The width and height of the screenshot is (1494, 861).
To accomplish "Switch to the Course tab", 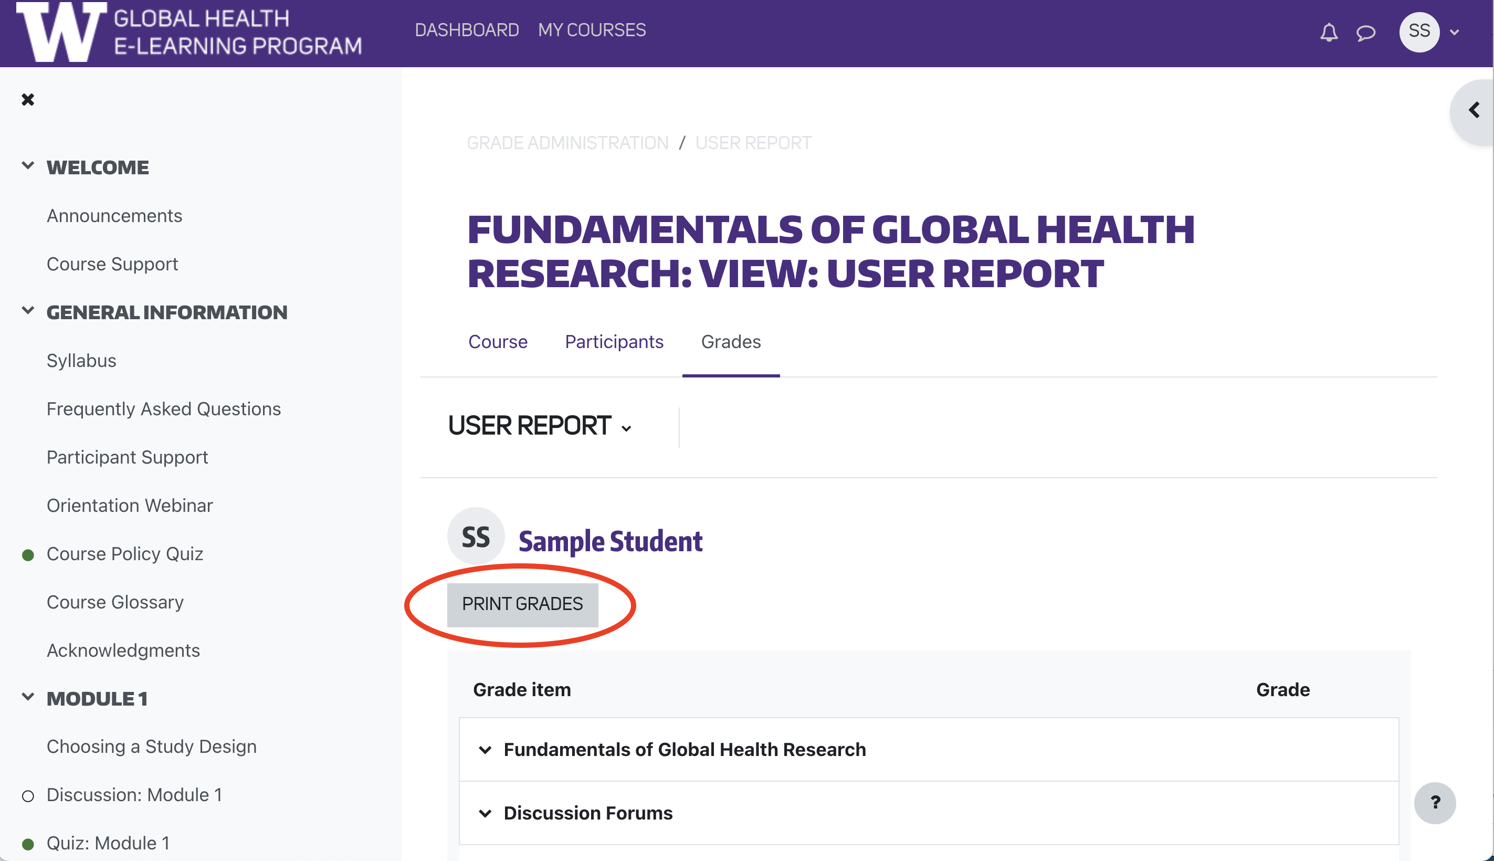I will pyautogui.click(x=498, y=342).
